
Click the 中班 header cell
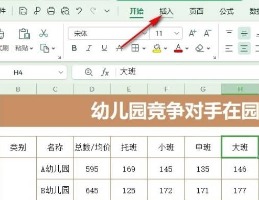203,147
